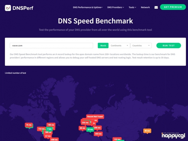Select the orange 40 ms marker
188x141 pixels.
tap(147, 131)
